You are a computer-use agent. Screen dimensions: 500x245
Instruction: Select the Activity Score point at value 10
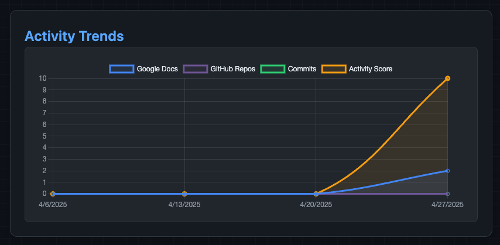point(447,78)
